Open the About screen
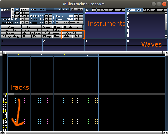Screen dimensions: 168x134 (11, 33)
